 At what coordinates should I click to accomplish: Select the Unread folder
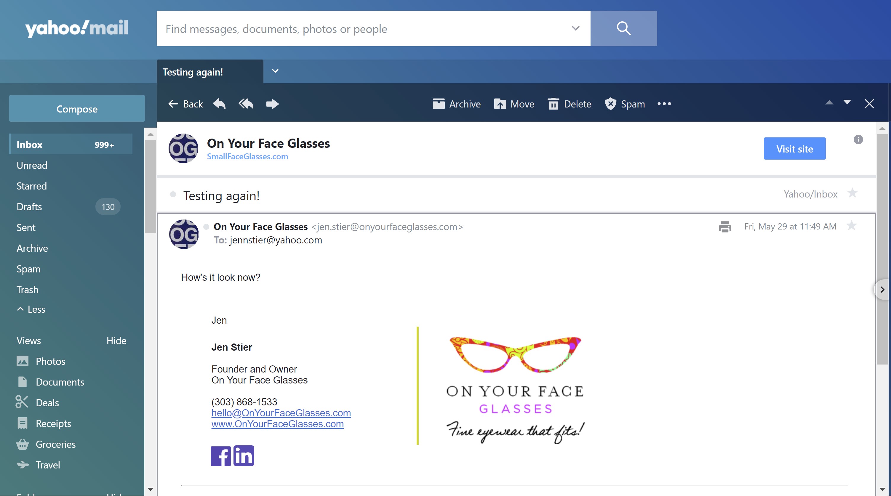pyautogui.click(x=32, y=165)
